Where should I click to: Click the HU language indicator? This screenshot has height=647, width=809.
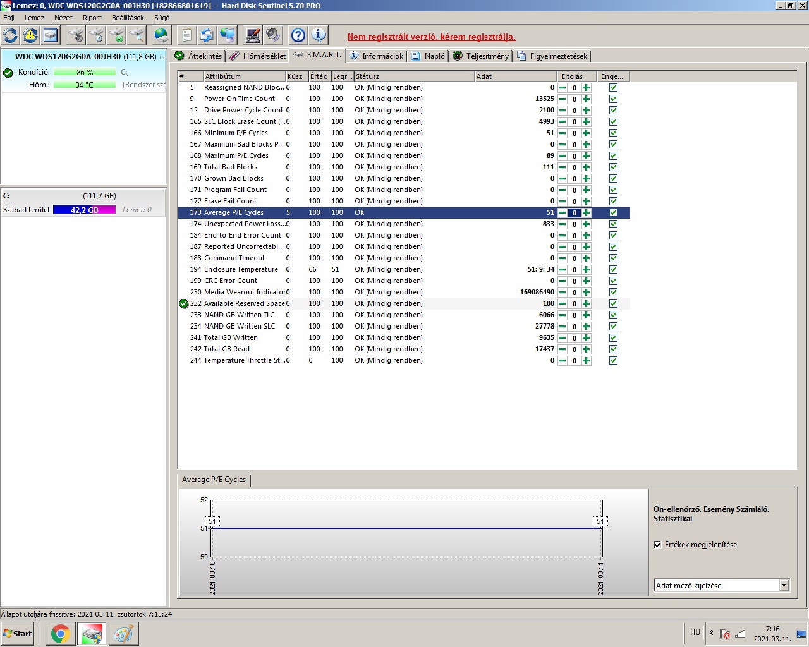click(x=695, y=632)
